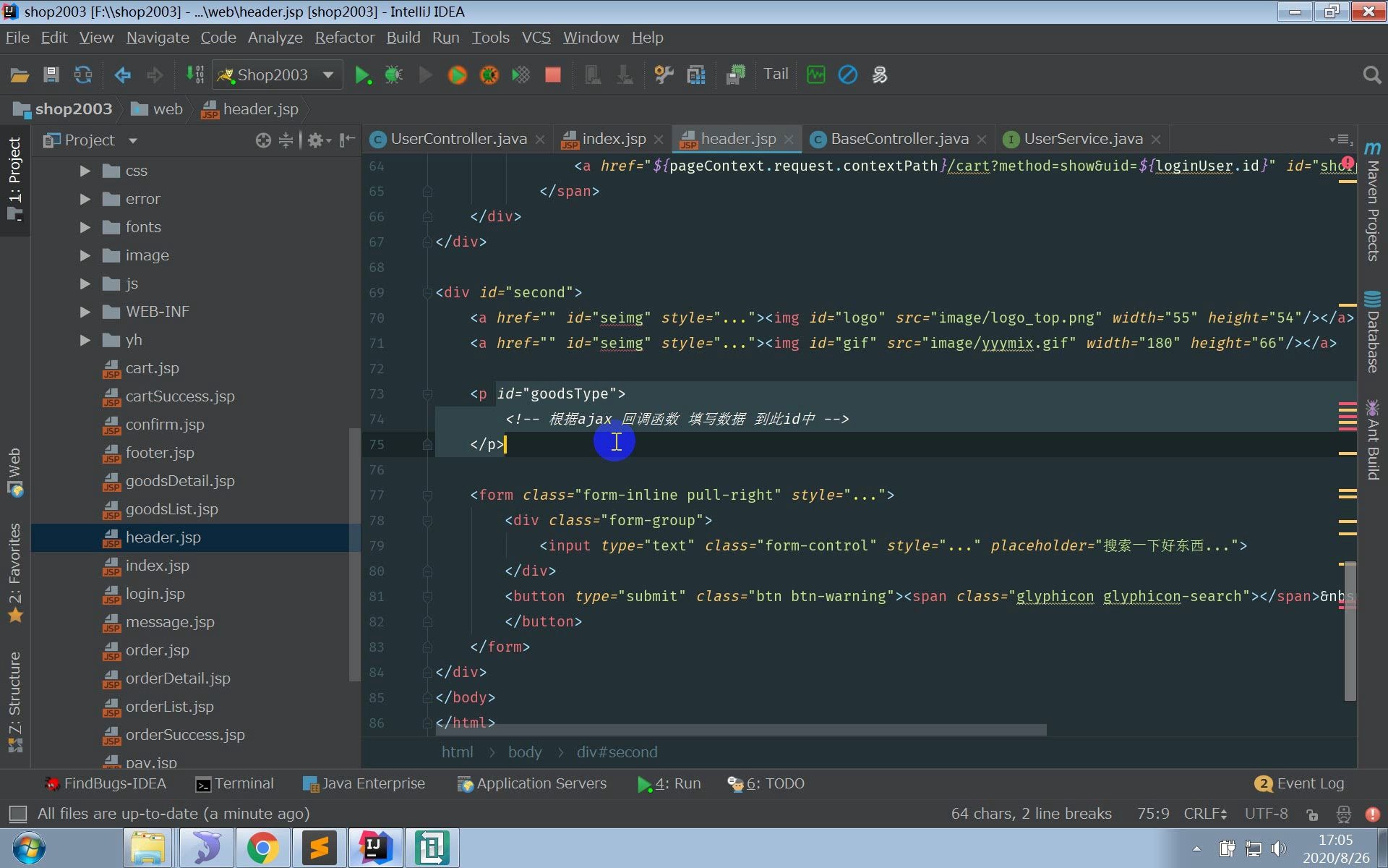Open Search Everywhere magnifier icon

coord(1371,75)
